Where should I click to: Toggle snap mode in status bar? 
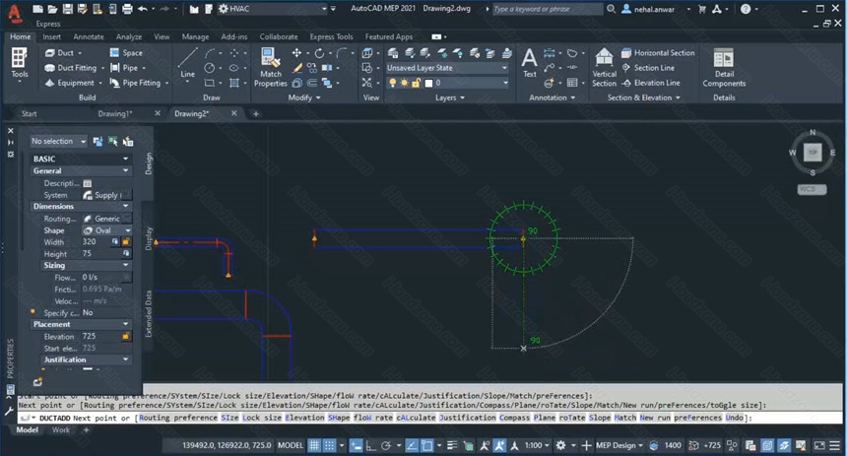pyautogui.click(x=329, y=445)
